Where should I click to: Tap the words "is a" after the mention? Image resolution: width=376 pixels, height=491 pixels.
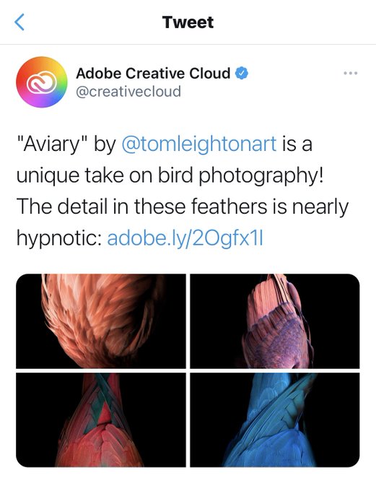(x=297, y=144)
